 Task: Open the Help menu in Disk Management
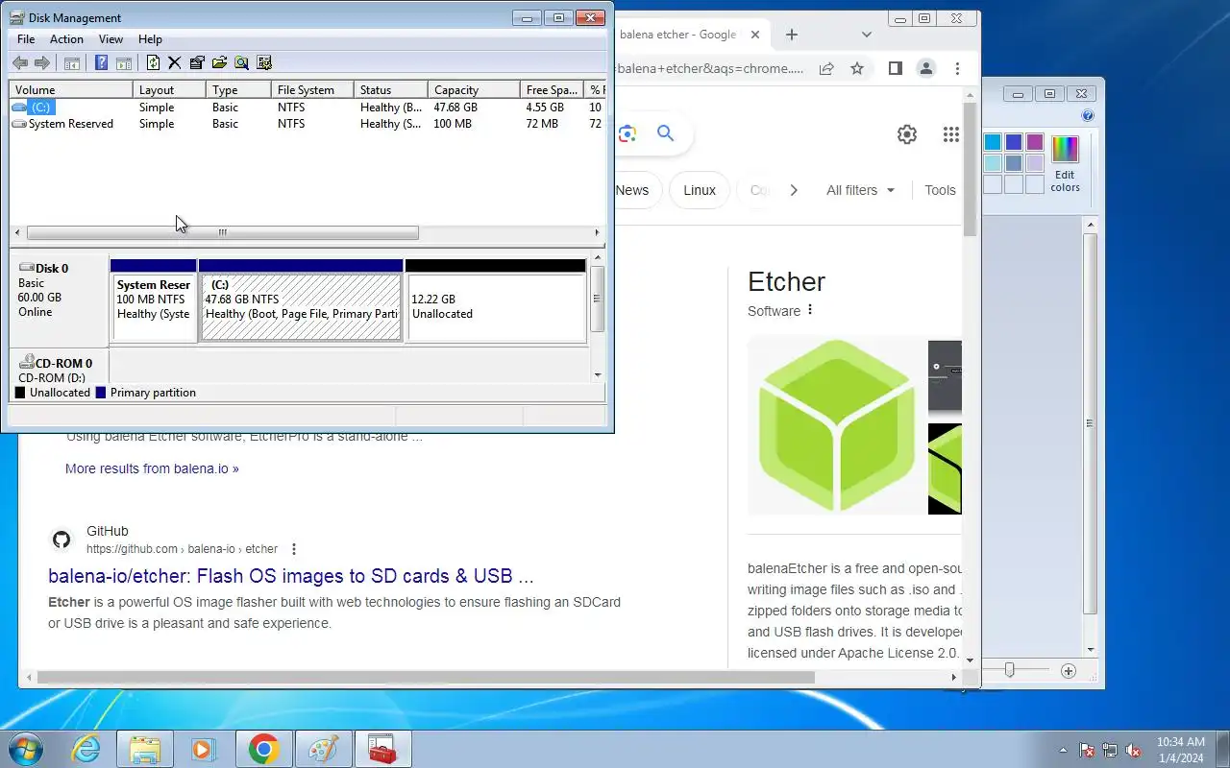[150, 39]
